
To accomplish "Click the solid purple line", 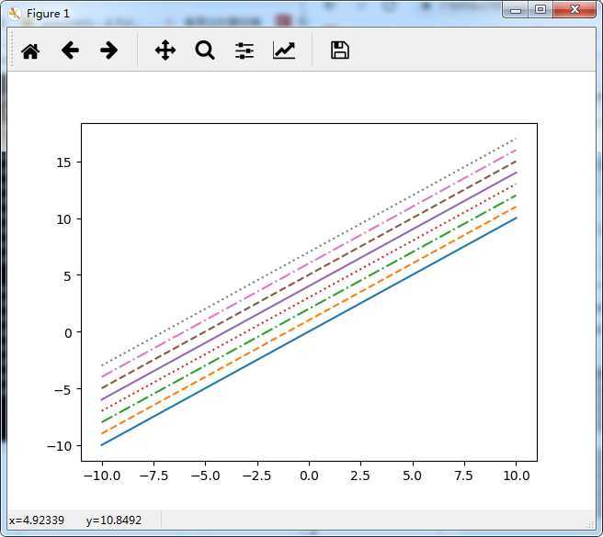I will coord(309,286).
